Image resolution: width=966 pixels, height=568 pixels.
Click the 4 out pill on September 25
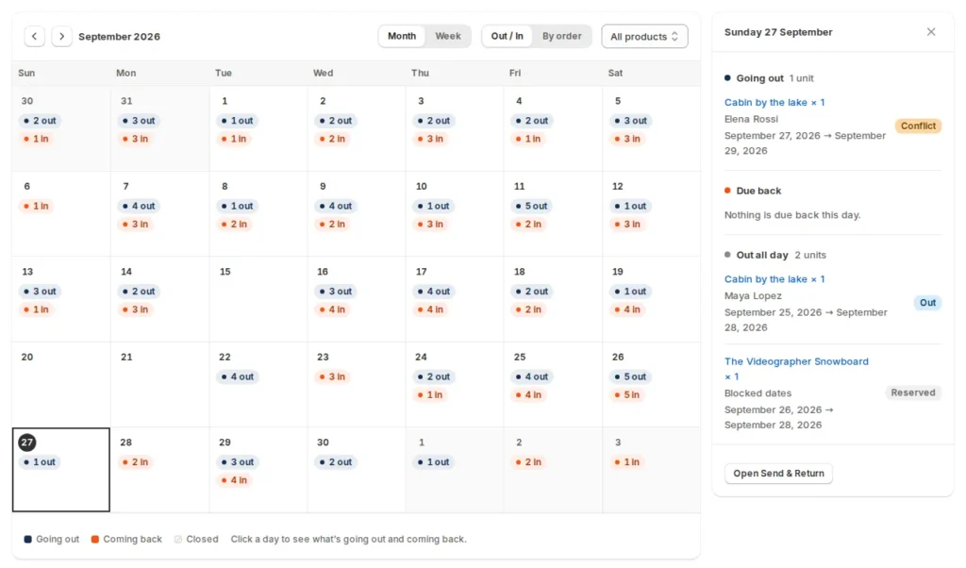(x=532, y=376)
